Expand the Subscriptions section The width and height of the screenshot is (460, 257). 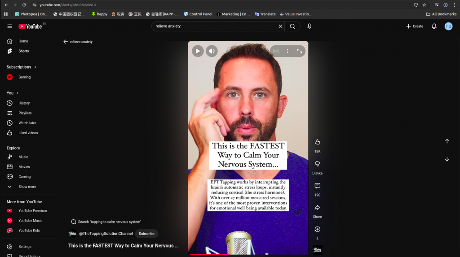35,67
